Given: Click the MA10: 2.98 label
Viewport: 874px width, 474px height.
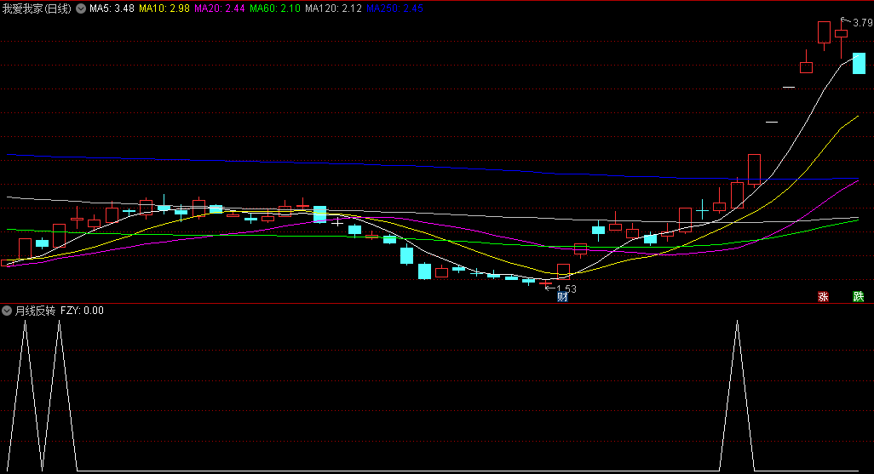Looking at the screenshot, I should pos(164,9).
